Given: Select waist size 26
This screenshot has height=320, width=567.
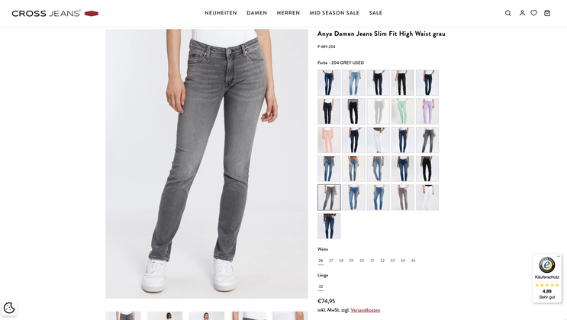Looking at the screenshot, I should tap(321, 261).
